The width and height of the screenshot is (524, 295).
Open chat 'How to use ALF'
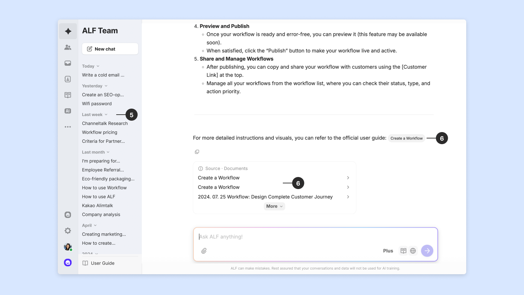(x=98, y=197)
